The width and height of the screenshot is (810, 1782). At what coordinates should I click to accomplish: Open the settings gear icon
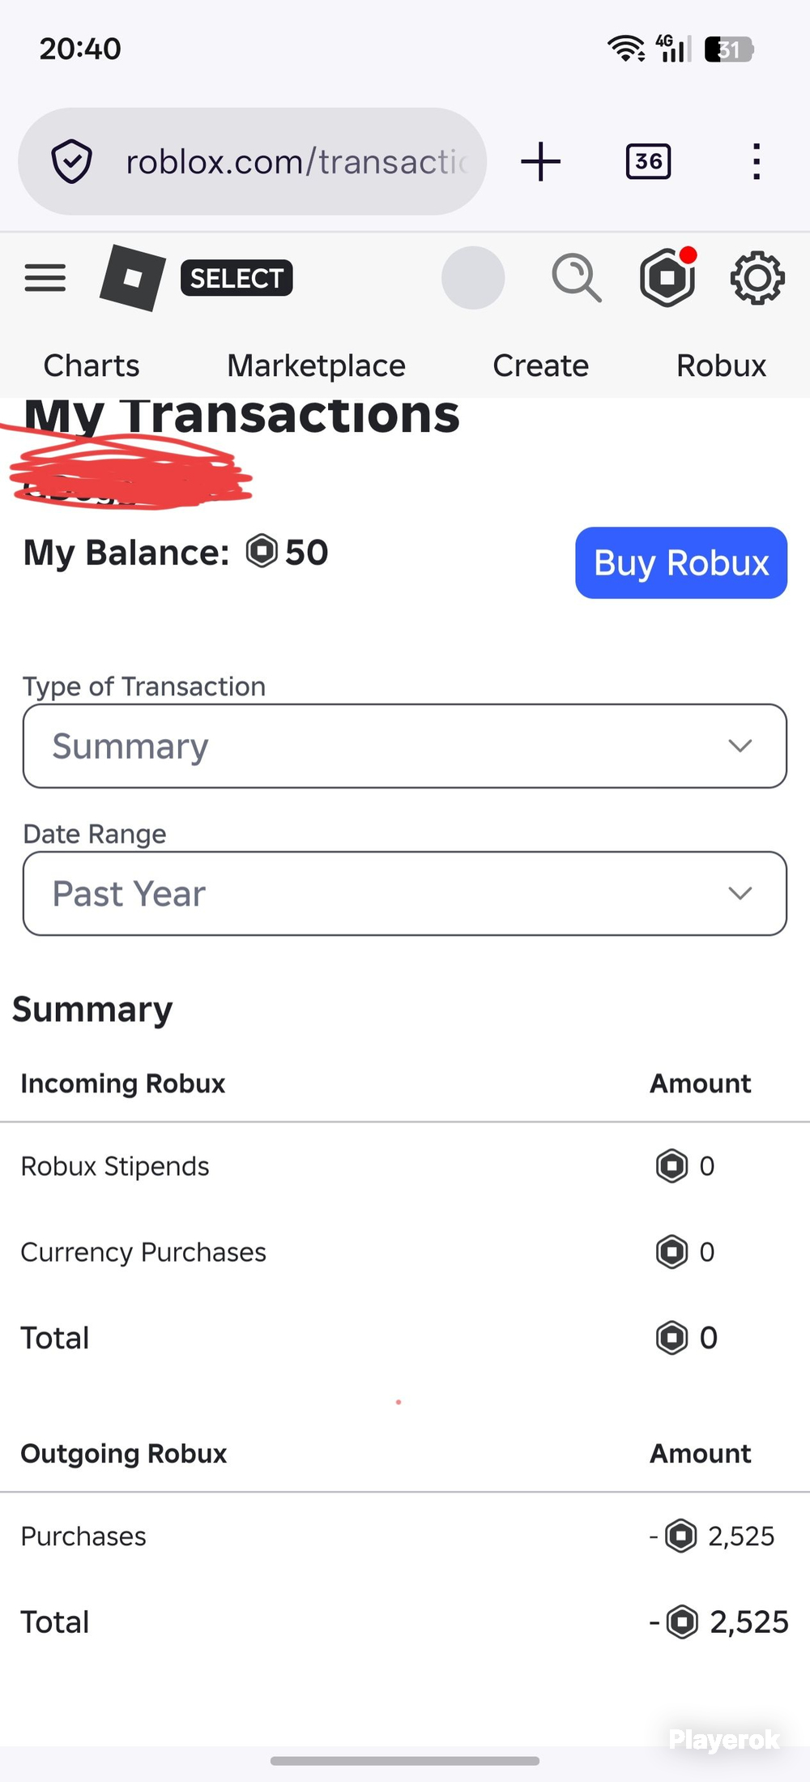click(757, 278)
